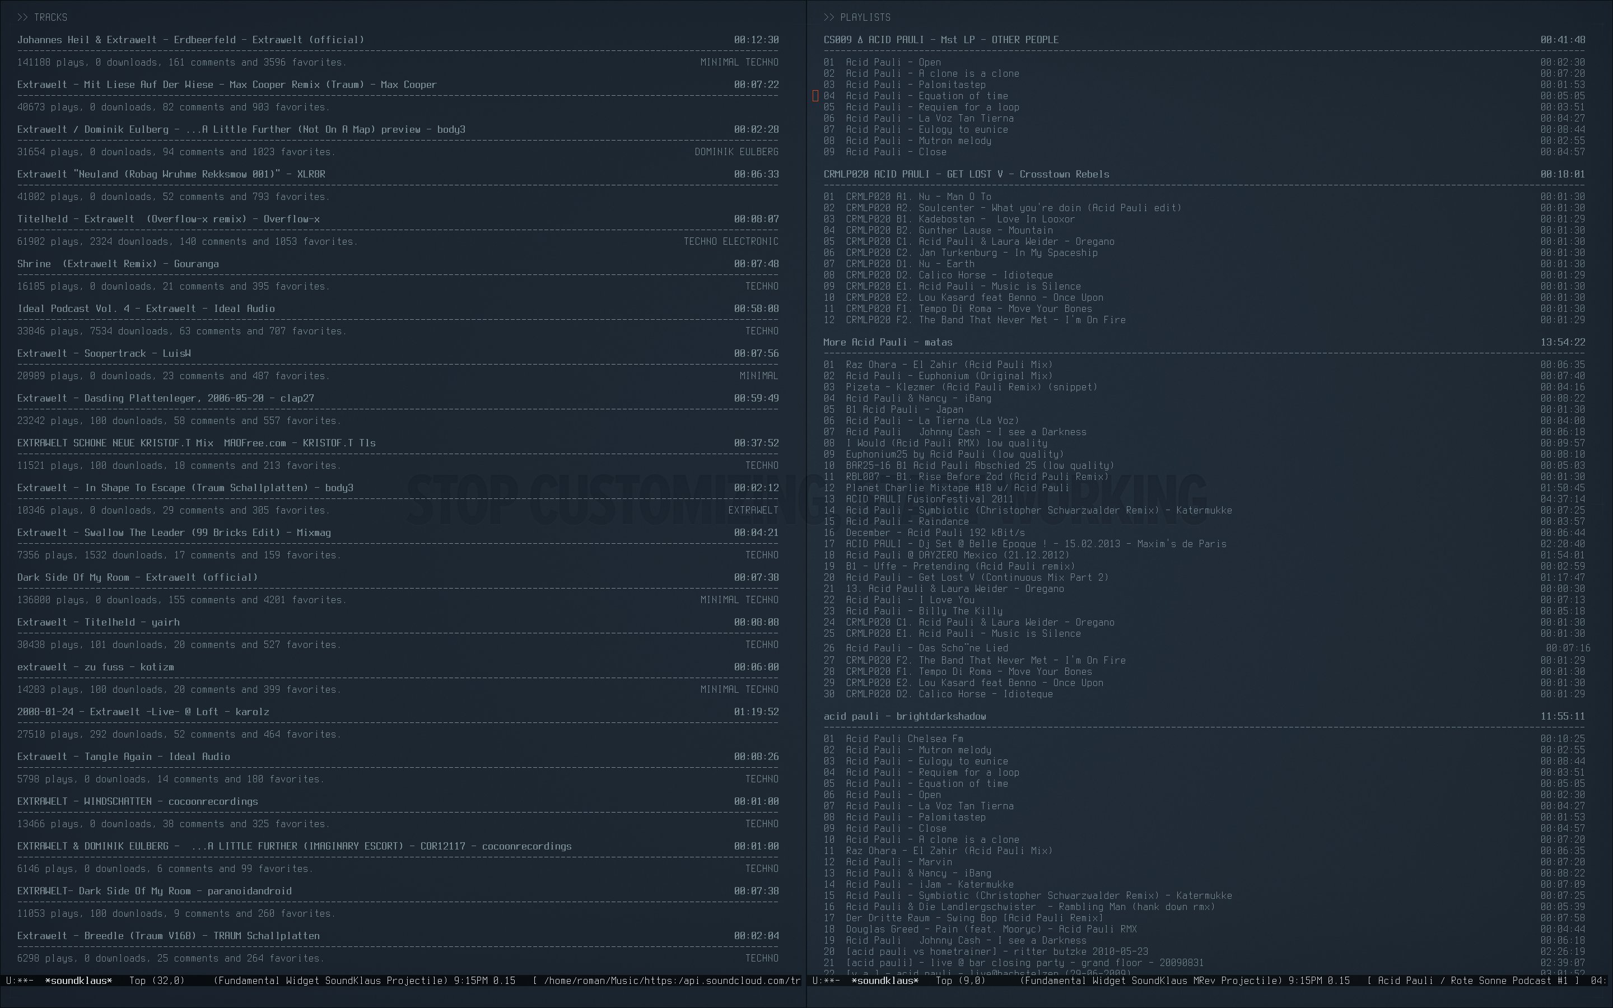
Task: Click the TECHNO ELECTRONIC genre tag
Action: (730, 241)
